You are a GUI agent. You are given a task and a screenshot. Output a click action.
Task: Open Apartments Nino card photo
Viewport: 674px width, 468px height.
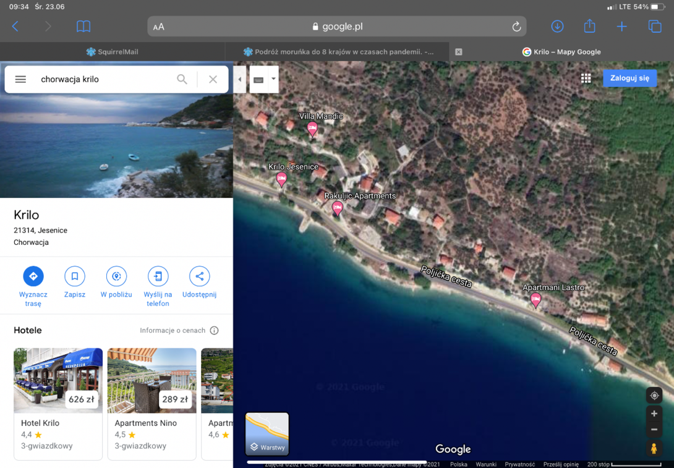coord(151,380)
